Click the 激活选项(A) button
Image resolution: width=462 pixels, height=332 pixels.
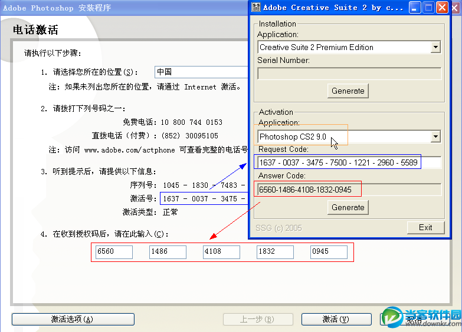click(x=73, y=320)
